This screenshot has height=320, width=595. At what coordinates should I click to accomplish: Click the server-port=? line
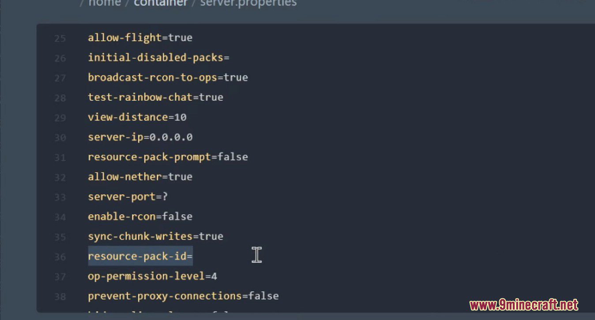[x=128, y=197]
